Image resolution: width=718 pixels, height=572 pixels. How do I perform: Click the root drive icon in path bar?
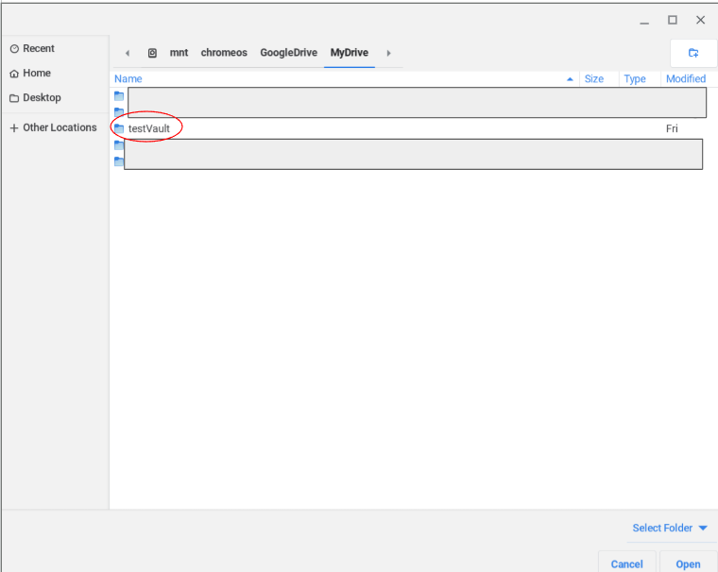pyautogui.click(x=152, y=53)
